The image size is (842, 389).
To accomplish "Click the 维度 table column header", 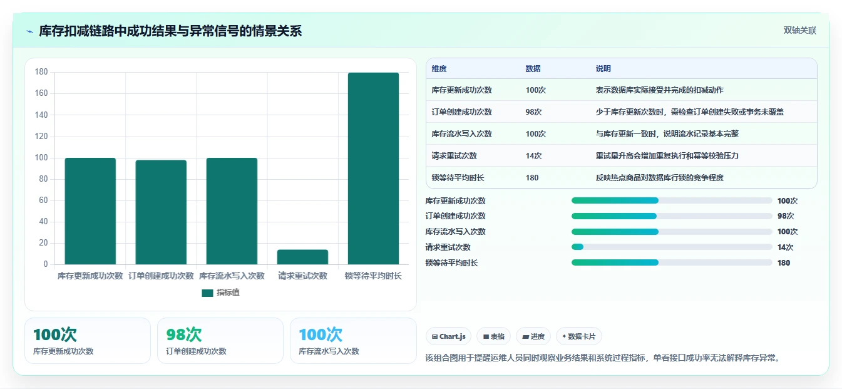I will click(x=439, y=69).
